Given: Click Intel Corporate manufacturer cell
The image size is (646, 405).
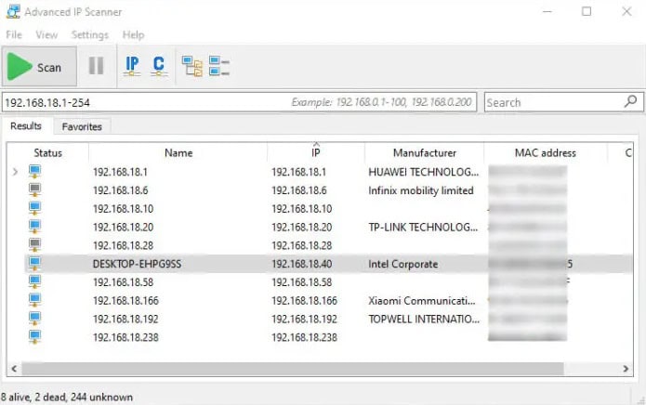Looking at the screenshot, I should coord(402,264).
